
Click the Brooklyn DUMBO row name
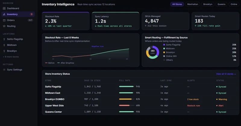click(55, 99)
